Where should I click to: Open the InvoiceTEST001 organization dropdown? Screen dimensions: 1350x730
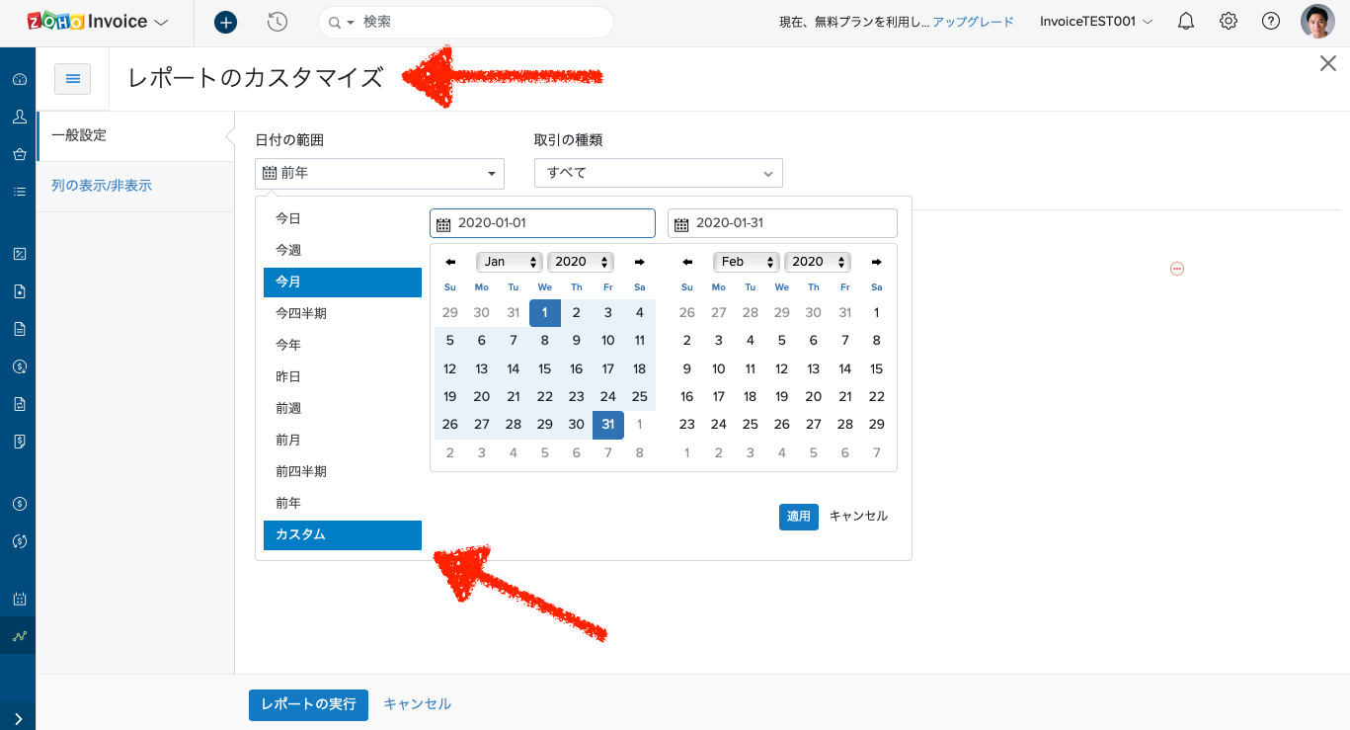pyautogui.click(x=1096, y=21)
